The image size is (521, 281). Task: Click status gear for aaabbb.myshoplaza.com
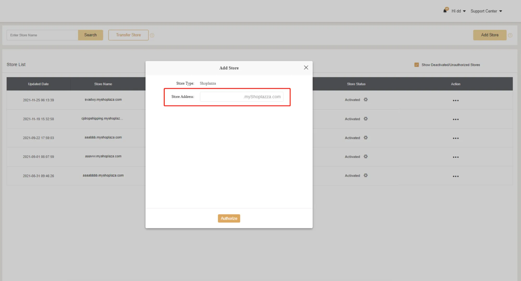pos(366,138)
